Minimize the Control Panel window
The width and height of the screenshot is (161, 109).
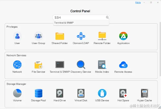[144, 2]
